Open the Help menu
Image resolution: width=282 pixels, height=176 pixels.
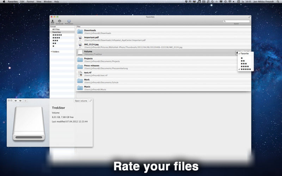(56, 1)
